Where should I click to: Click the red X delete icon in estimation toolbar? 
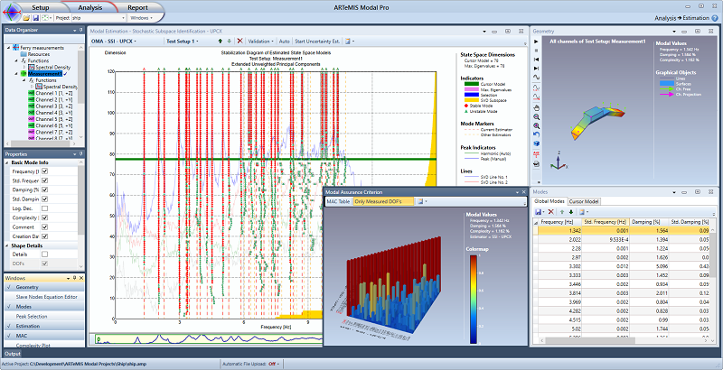click(x=239, y=41)
